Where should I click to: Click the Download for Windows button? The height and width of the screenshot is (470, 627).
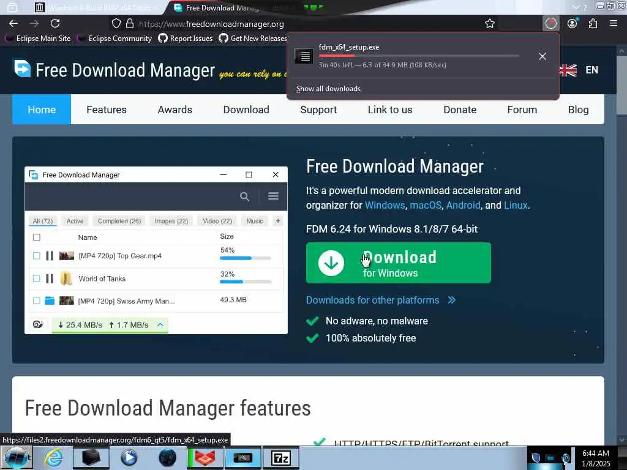pos(398,263)
